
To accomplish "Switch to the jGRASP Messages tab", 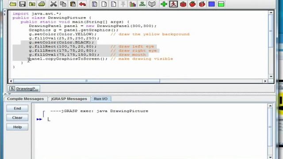I will coord(69,99).
